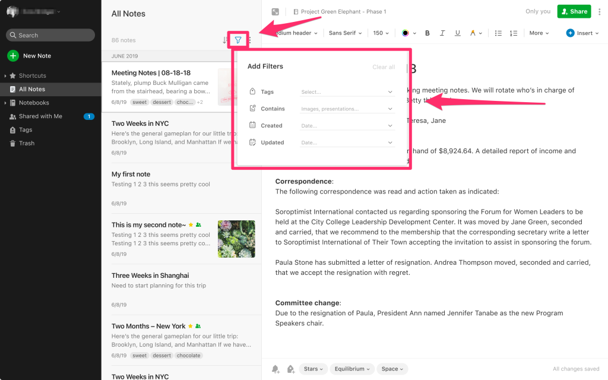Screen dimensions: 608x380
Task: Open the Created date filter dropdown
Action: (347, 126)
